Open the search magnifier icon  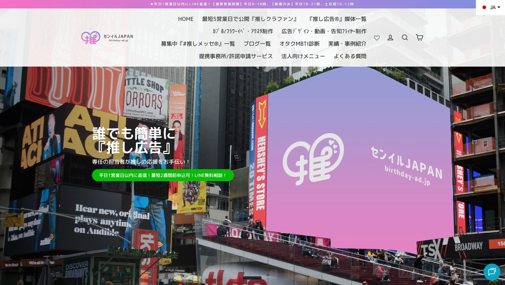[405, 37]
